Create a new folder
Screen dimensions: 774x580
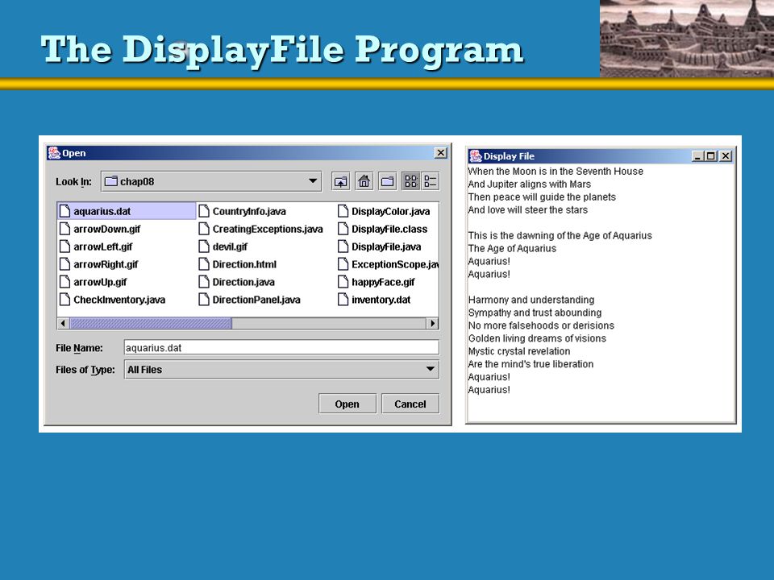388,181
